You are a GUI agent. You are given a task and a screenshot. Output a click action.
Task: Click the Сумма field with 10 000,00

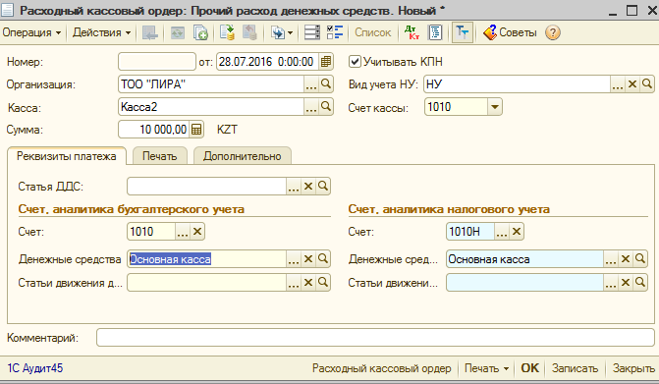(x=154, y=130)
